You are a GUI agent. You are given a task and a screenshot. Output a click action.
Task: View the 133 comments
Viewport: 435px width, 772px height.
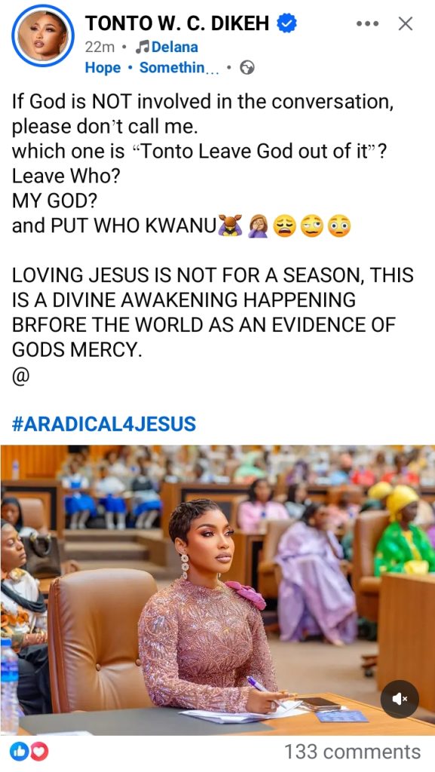coord(352,752)
